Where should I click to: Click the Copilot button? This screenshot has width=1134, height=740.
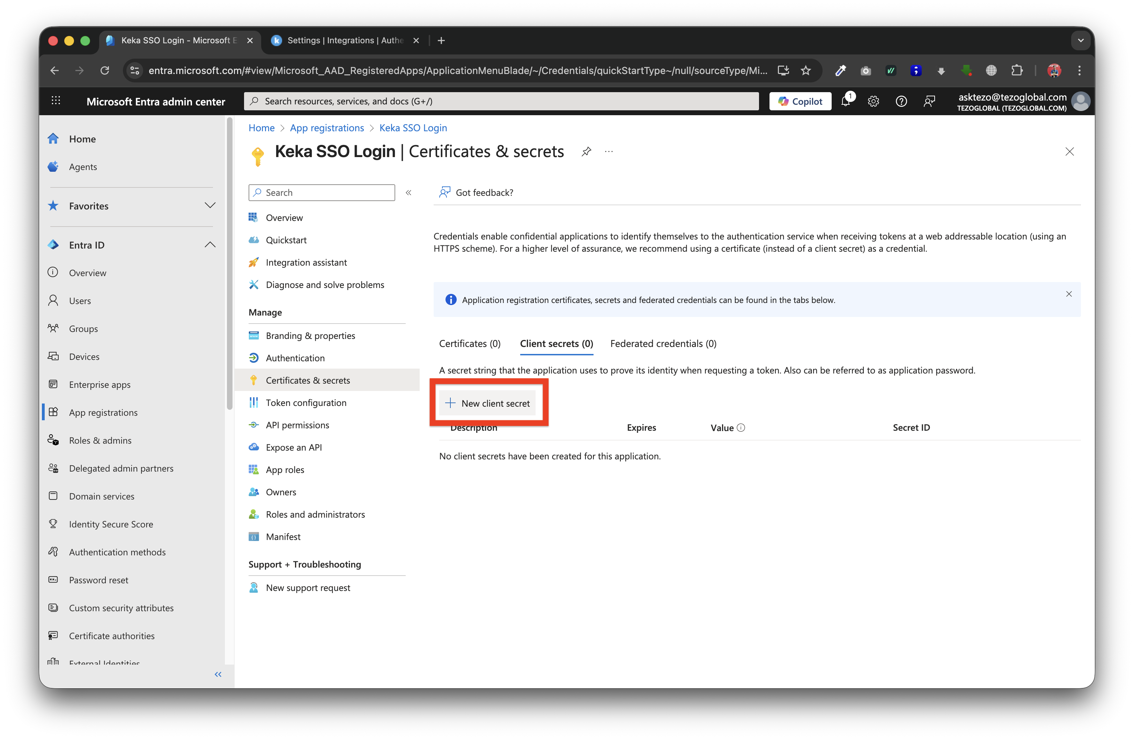pyautogui.click(x=800, y=102)
